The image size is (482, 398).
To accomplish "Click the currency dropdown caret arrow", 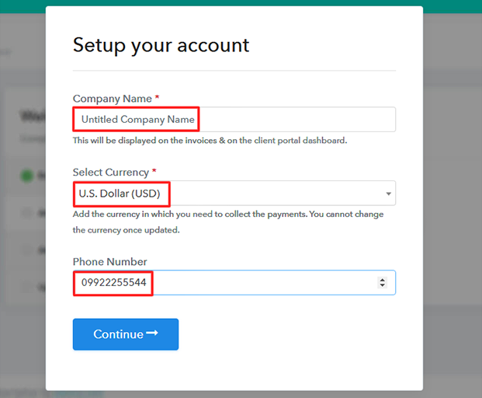I will [388, 194].
